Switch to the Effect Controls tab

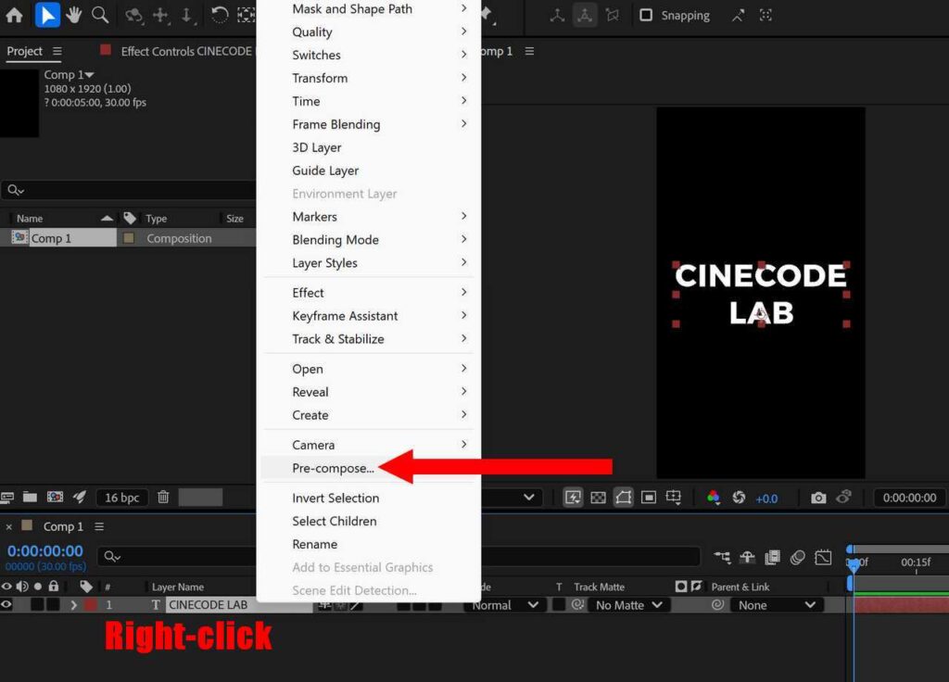[x=185, y=52]
